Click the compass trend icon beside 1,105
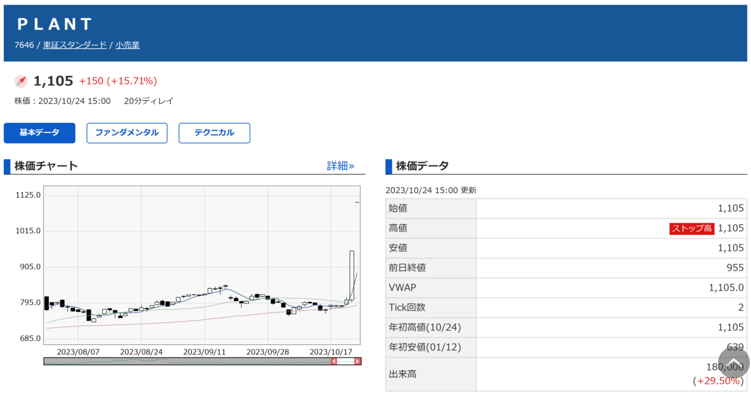 (21, 81)
